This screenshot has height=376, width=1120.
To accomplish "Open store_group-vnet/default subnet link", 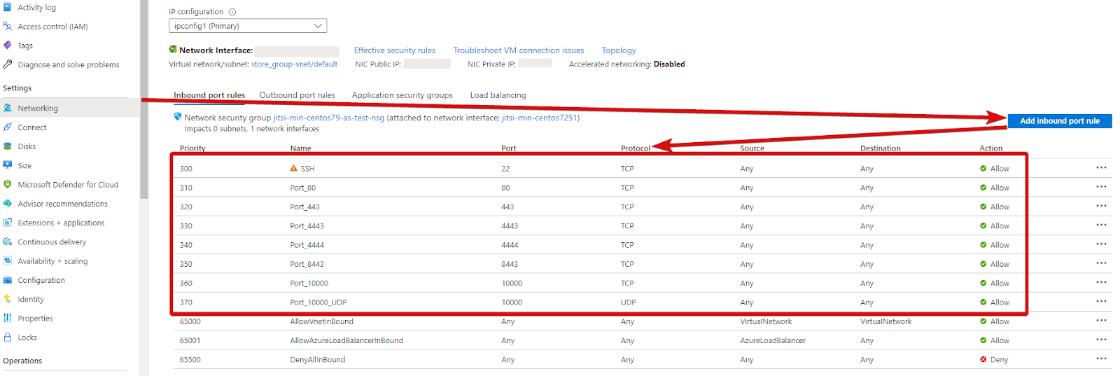I will 294,64.
